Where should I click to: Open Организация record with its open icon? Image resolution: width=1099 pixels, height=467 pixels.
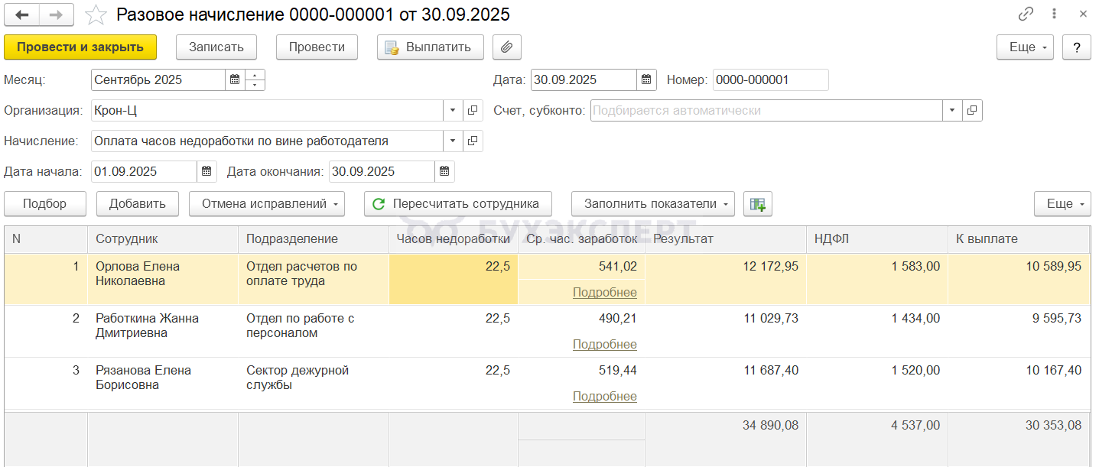click(x=473, y=110)
